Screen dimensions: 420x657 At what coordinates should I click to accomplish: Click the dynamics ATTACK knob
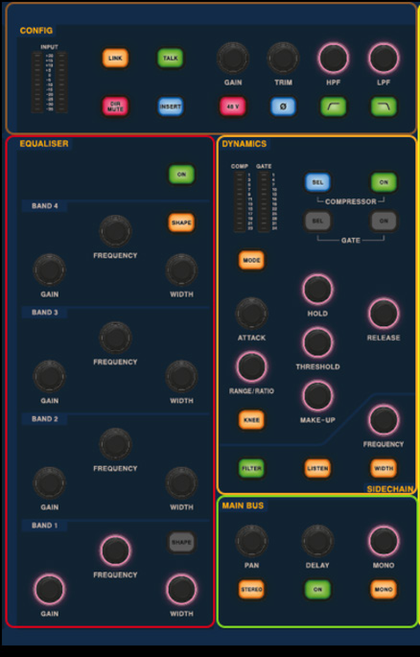(252, 313)
